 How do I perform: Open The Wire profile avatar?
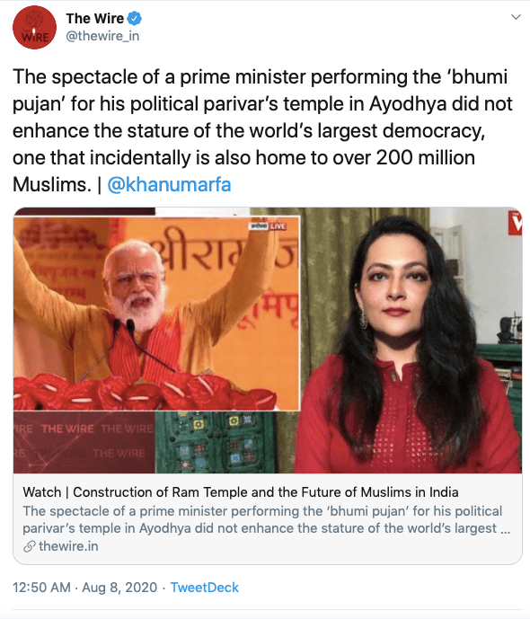(35, 27)
